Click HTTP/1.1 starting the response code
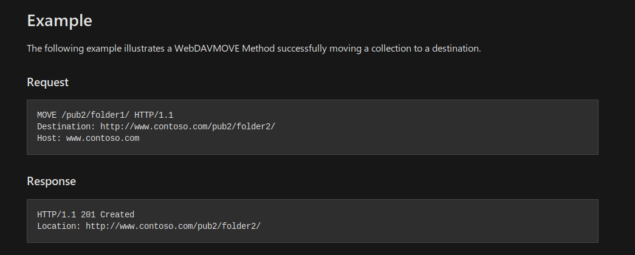 57,215
